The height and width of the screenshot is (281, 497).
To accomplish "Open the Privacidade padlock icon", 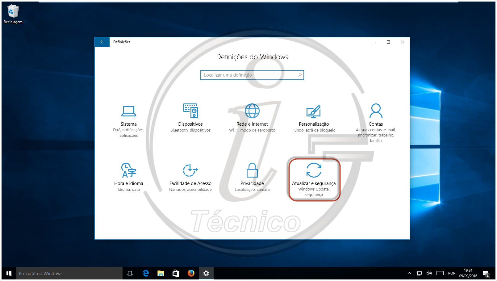I will (252, 170).
